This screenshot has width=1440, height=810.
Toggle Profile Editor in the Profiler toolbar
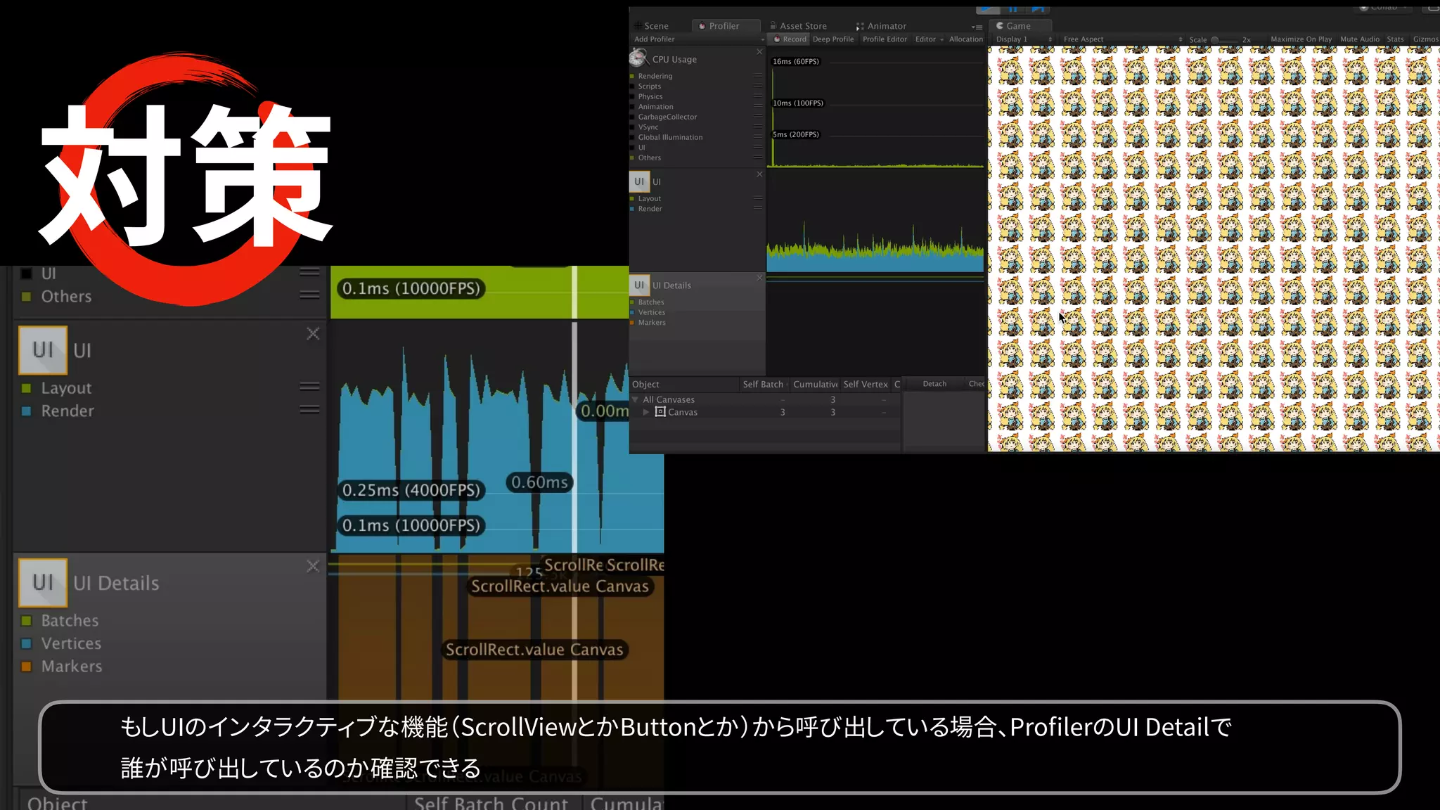(885, 39)
